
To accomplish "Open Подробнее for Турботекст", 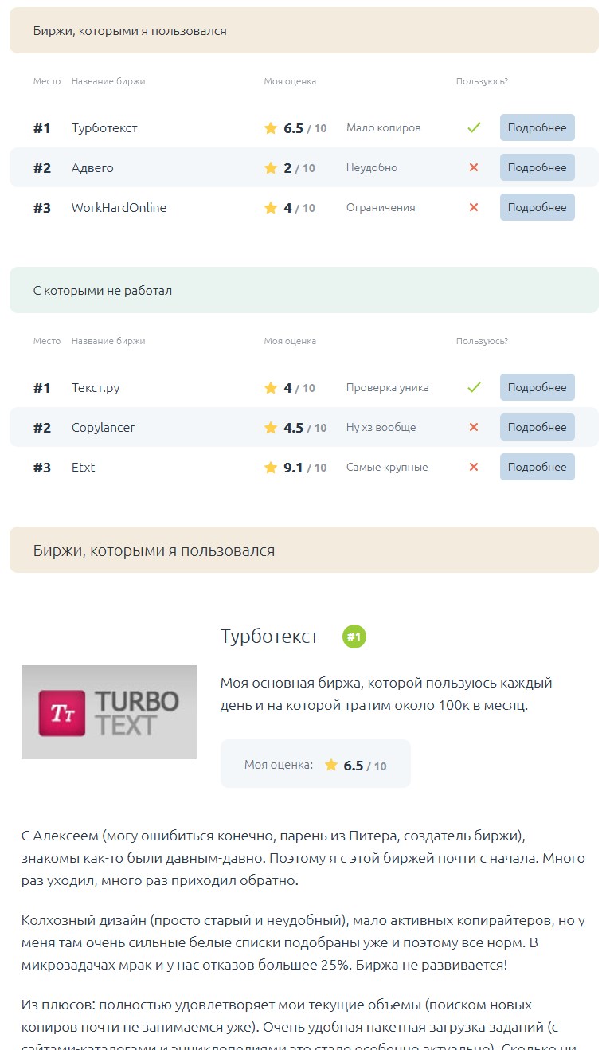I will coord(537,127).
